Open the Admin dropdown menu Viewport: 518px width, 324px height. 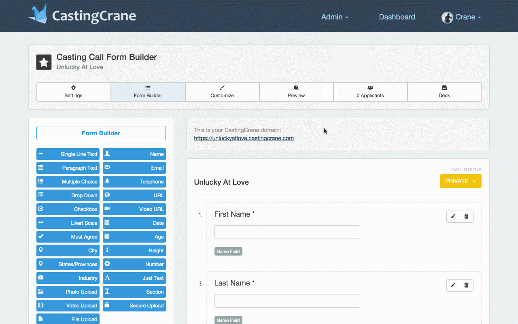(x=334, y=17)
